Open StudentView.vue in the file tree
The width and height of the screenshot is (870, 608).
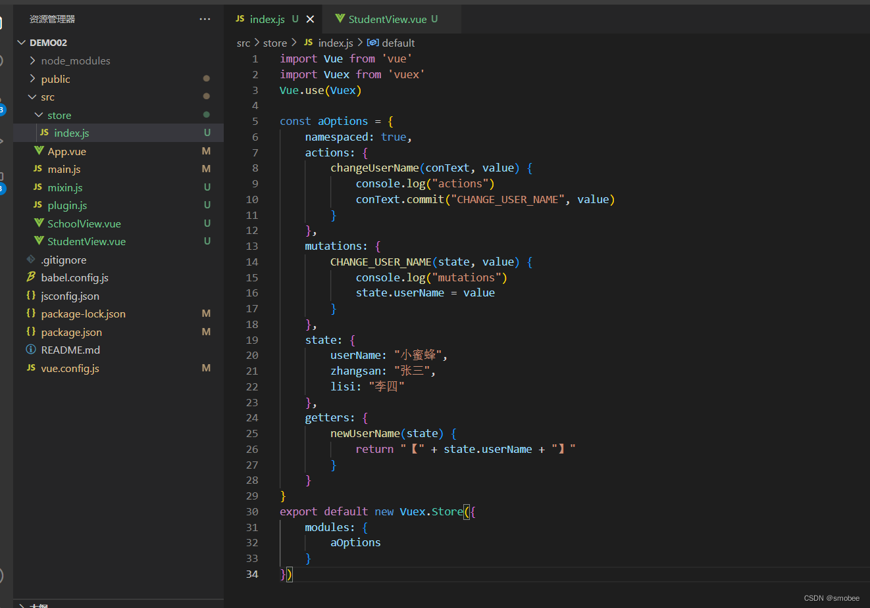tap(118, 241)
